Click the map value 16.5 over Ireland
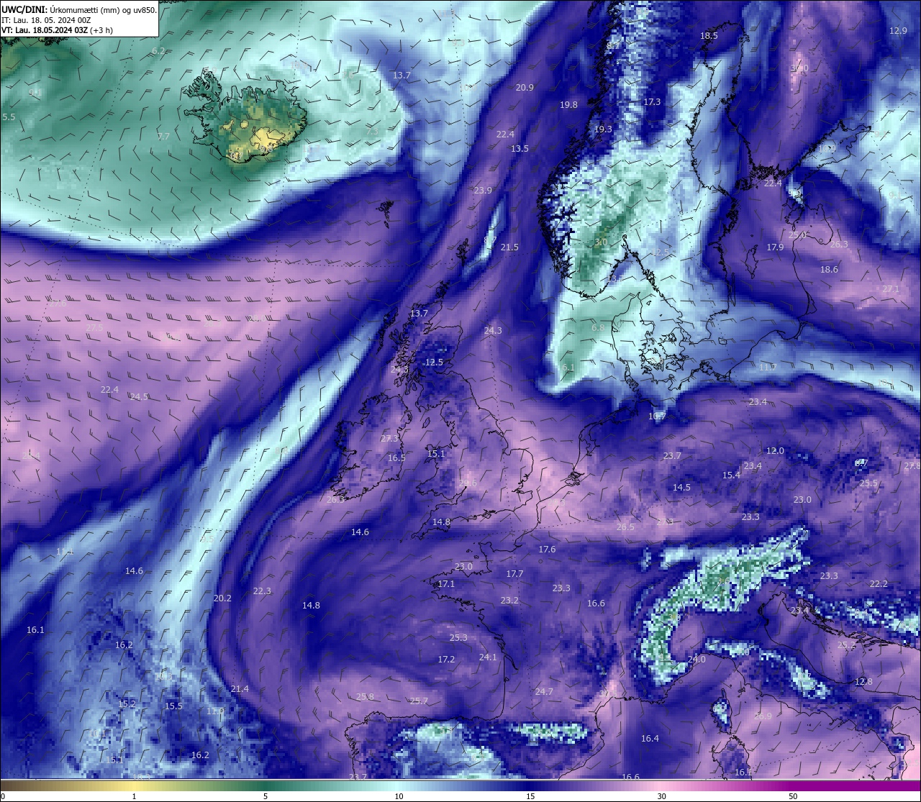 [396, 458]
